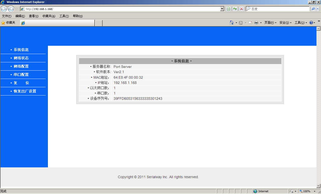This screenshot has width=321, height=194.
Task: Click the green Refresh arrows icon
Action: 235,9
